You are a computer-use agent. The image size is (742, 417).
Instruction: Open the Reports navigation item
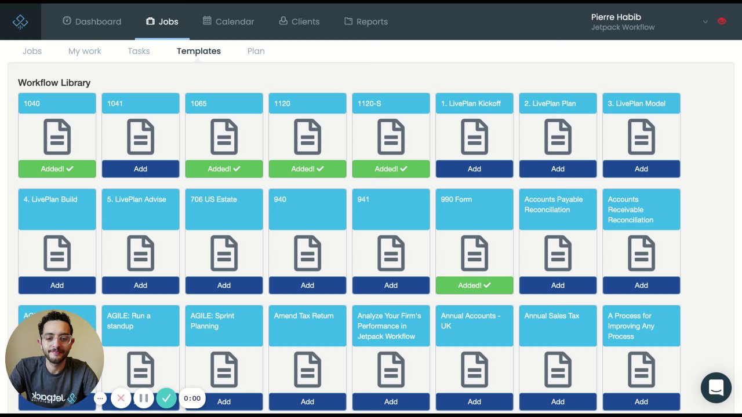[366, 21]
